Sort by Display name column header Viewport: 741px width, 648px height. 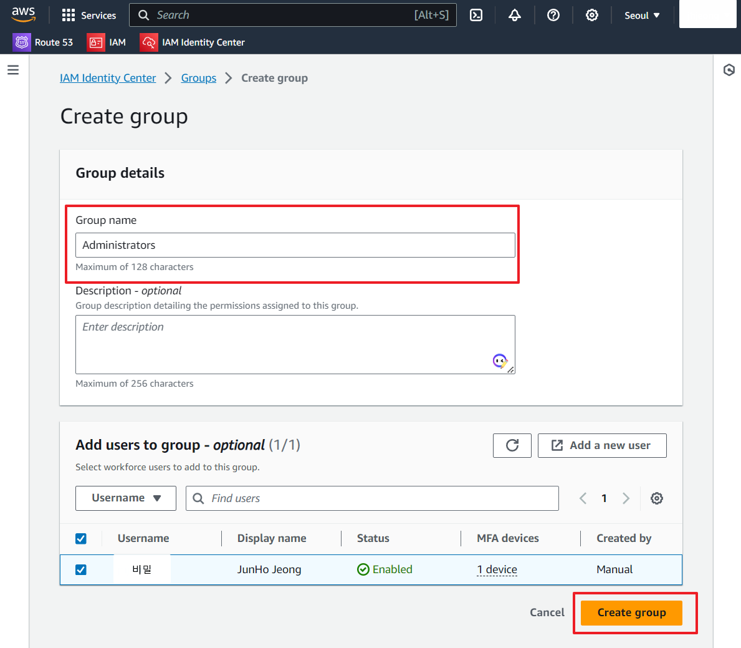pyautogui.click(x=272, y=538)
